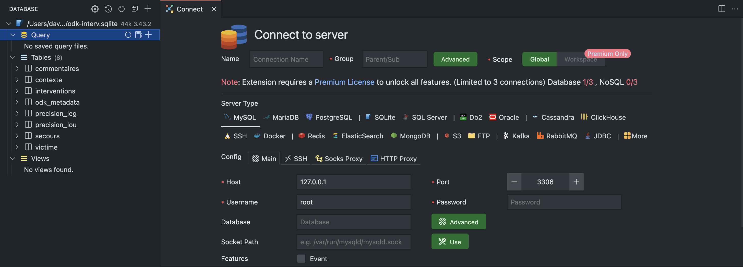Click collapse all icon in DATABASE header
The image size is (743, 267).
click(x=135, y=9)
